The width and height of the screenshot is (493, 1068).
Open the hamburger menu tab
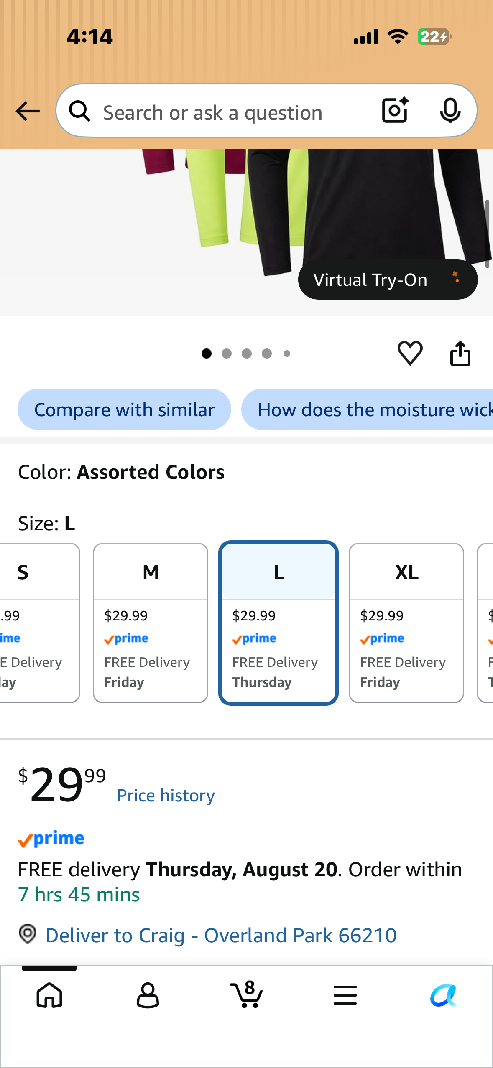point(345,995)
